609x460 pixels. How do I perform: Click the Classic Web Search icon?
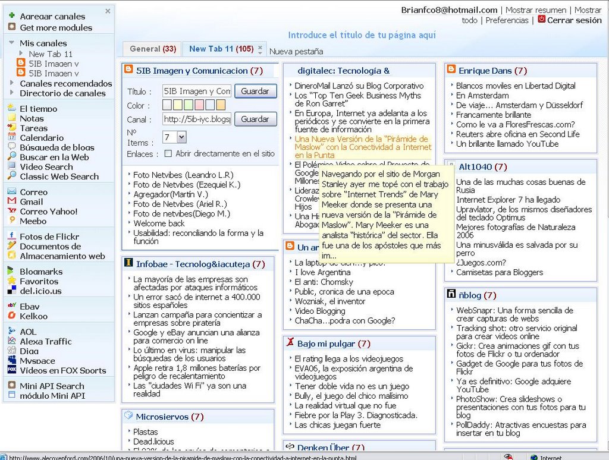(x=12, y=175)
